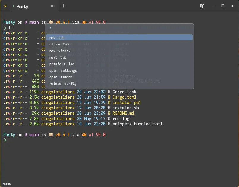This screenshot has height=187, width=239.
Task: Add a new tab with plus button
Action: point(63,6)
